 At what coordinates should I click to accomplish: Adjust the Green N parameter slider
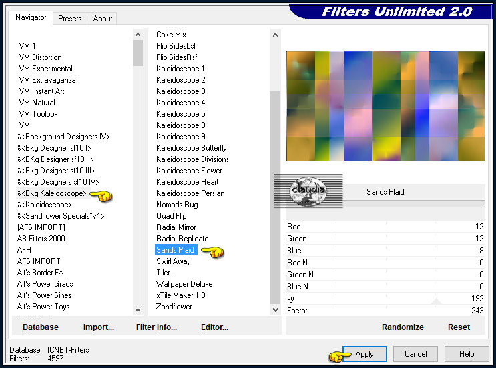click(x=385, y=275)
